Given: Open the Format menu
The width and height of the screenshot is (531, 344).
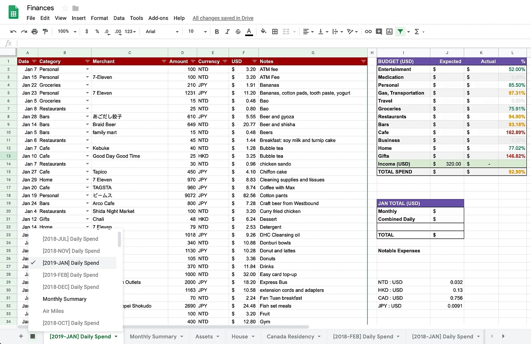Looking at the screenshot, I should tap(100, 18).
